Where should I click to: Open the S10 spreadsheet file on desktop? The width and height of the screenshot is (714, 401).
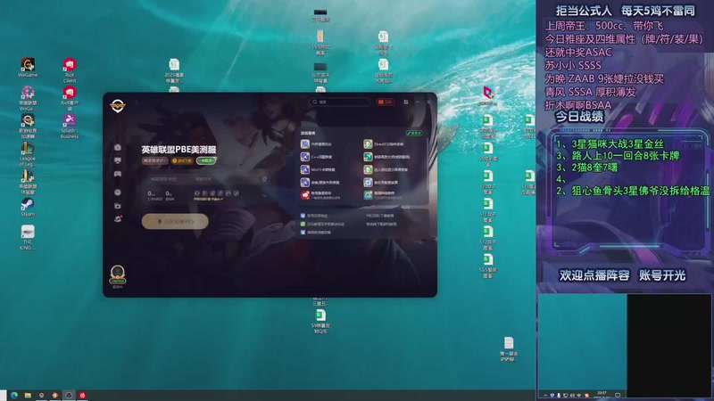(487, 182)
